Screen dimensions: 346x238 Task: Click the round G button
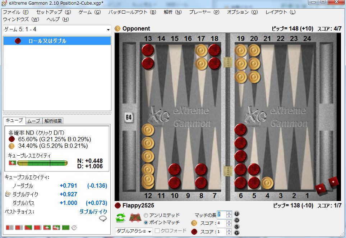(236, 233)
